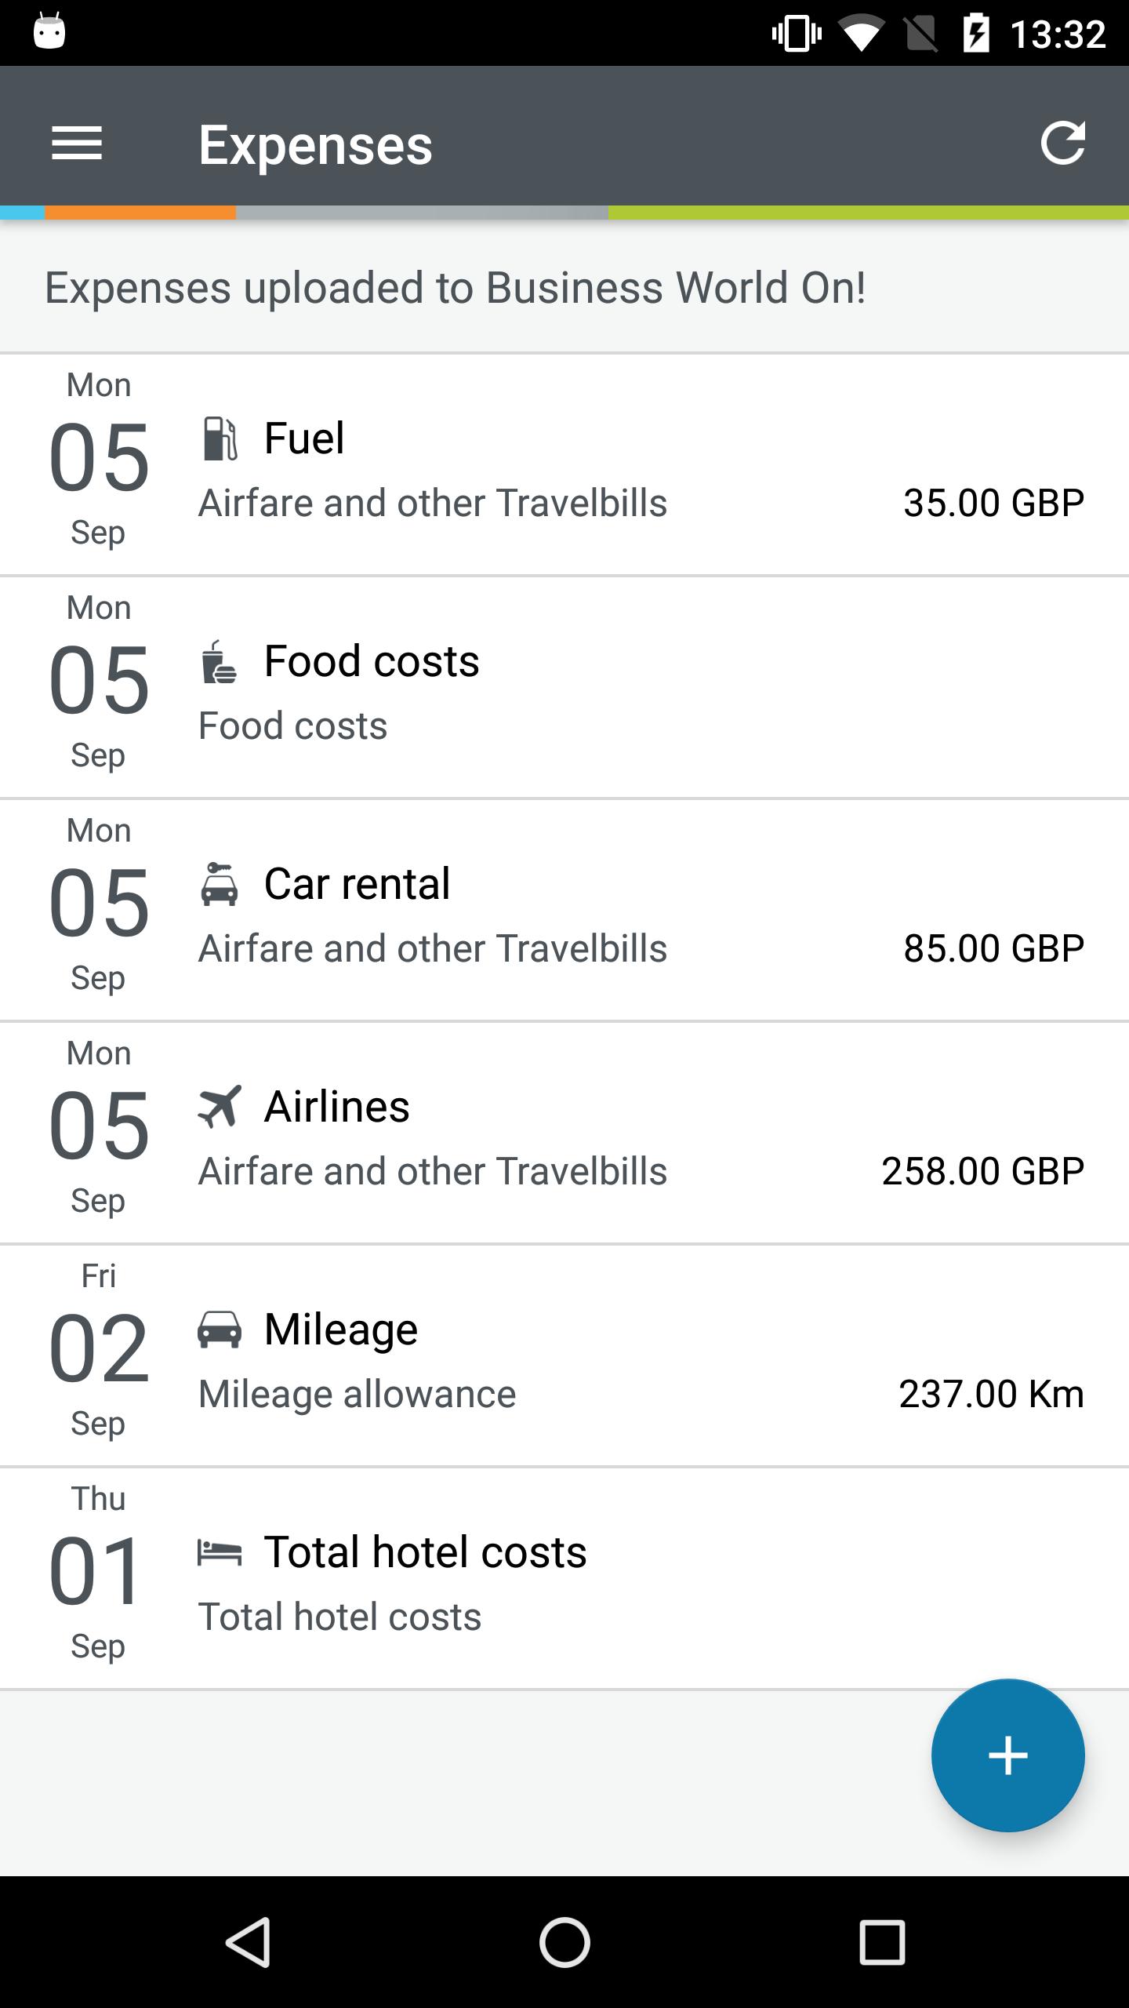Screen dimensions: 1129x2008
Task: Add a new expense with plus button
Action: [1007, 1755]
